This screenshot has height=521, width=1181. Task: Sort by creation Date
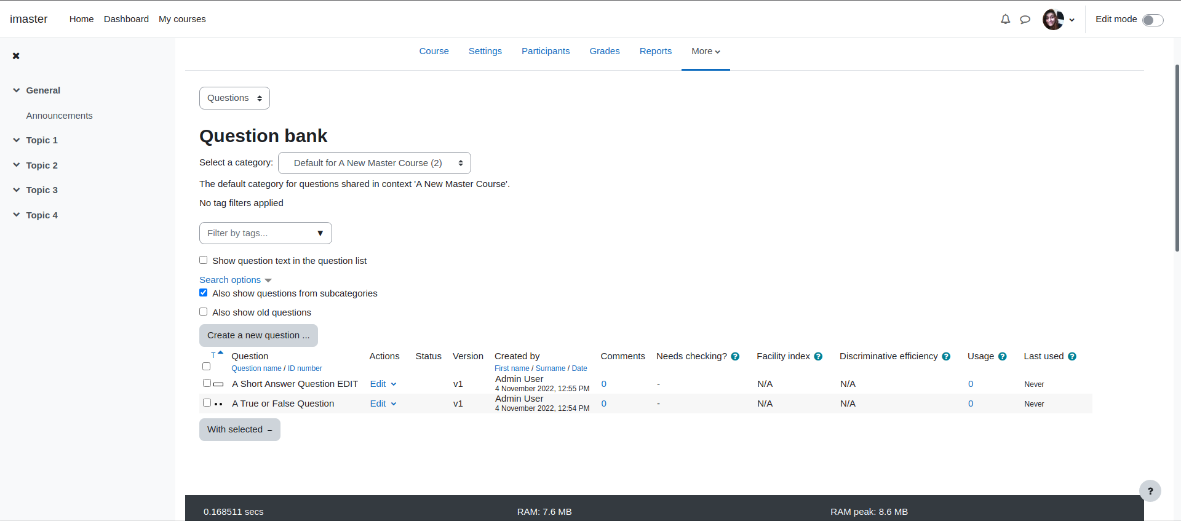579,368
